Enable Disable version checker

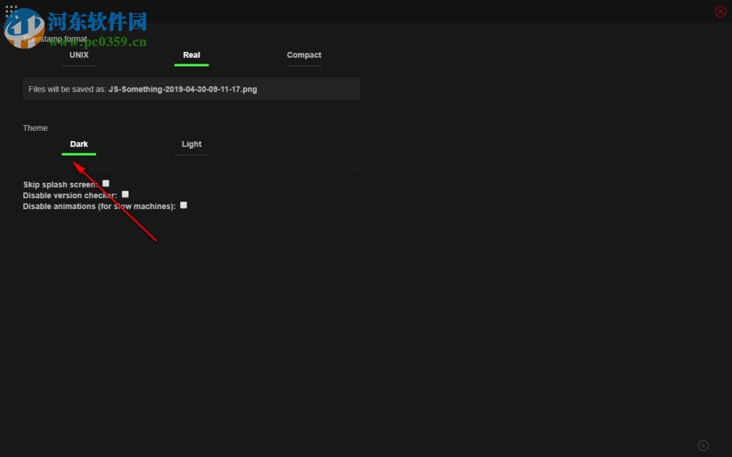pyautogui.click(x=124, y=194)
